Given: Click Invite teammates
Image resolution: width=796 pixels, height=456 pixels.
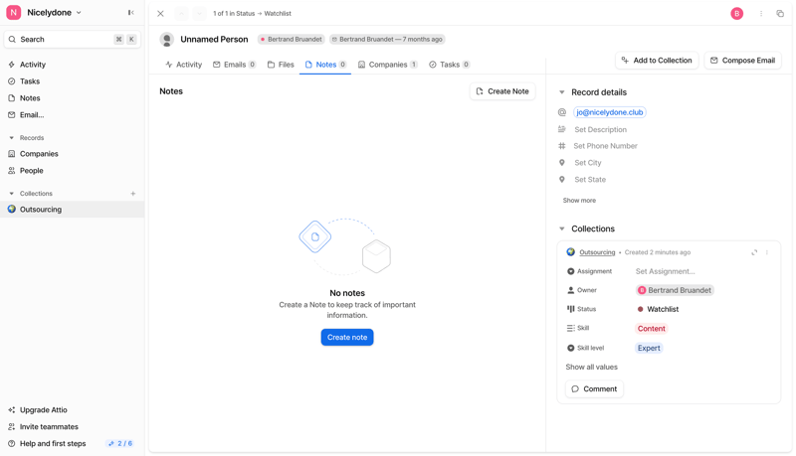Looking at the screenshot, I should [49, 426].
